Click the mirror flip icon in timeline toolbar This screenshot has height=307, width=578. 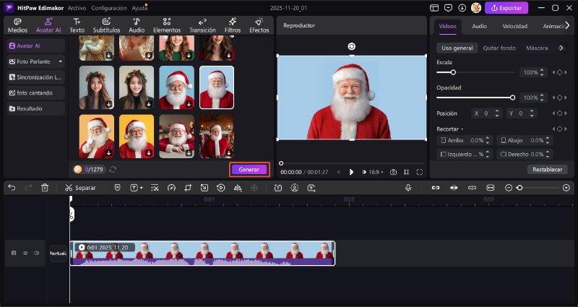(x=238, y=188)
